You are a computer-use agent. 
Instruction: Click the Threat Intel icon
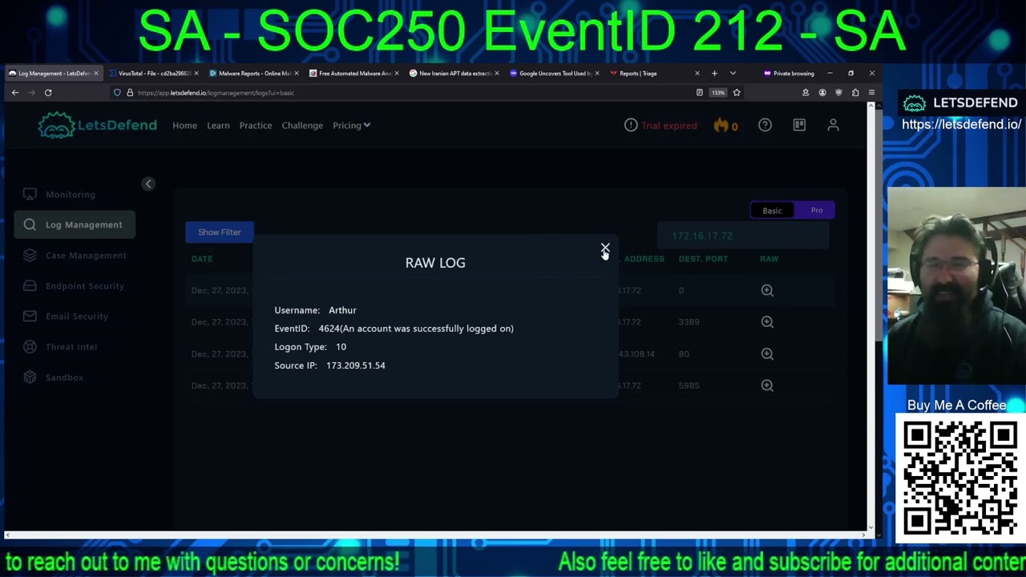click(x=30, y=347)
